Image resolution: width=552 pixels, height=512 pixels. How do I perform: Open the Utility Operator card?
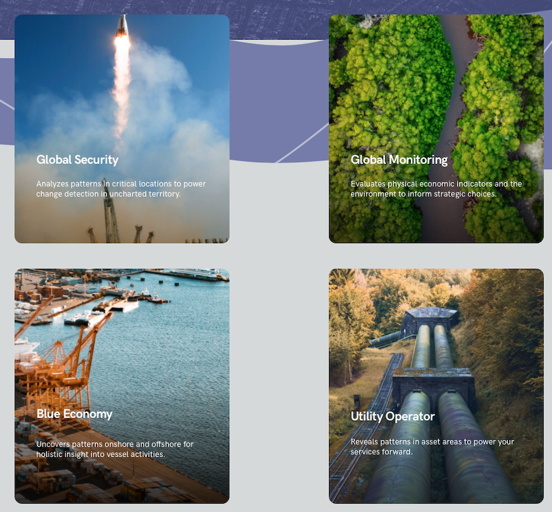[x=436, y=386]
